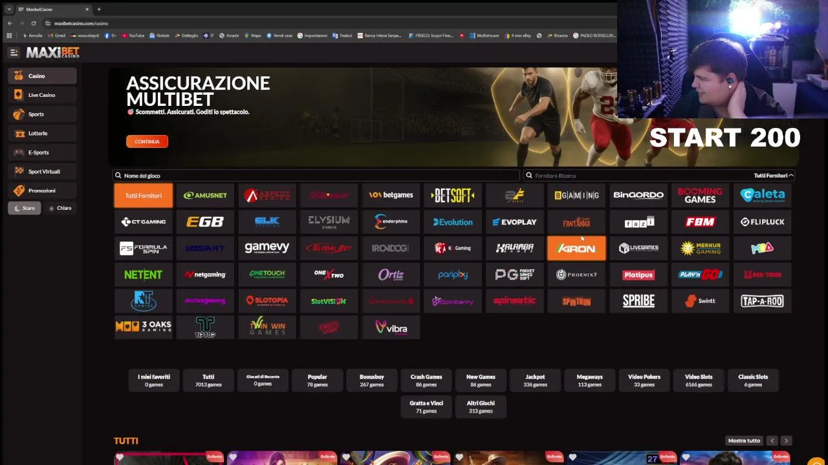Filter by the Caleta provider logo
Image resolution: width=828 pixels, height=465 pixels.
762,196
